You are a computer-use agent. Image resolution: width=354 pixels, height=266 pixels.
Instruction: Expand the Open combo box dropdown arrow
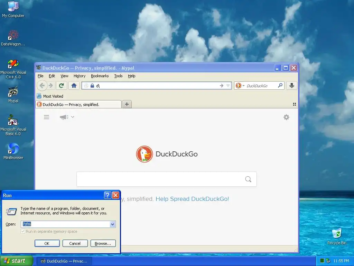[x=112, y=224]
